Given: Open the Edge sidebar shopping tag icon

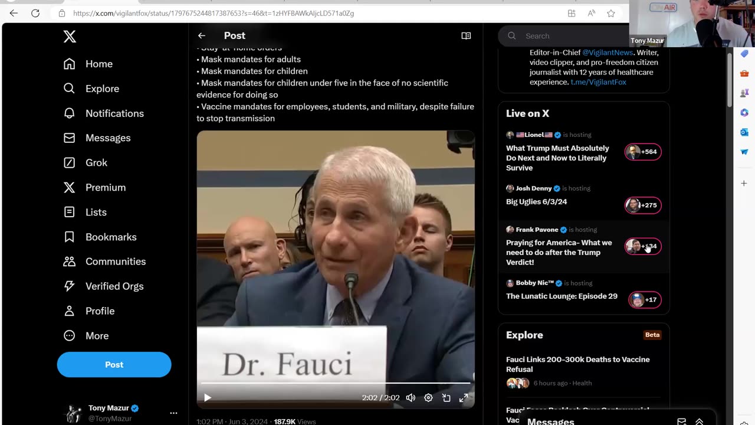Looking at the screenshot, I should click(x=744, y=54).
